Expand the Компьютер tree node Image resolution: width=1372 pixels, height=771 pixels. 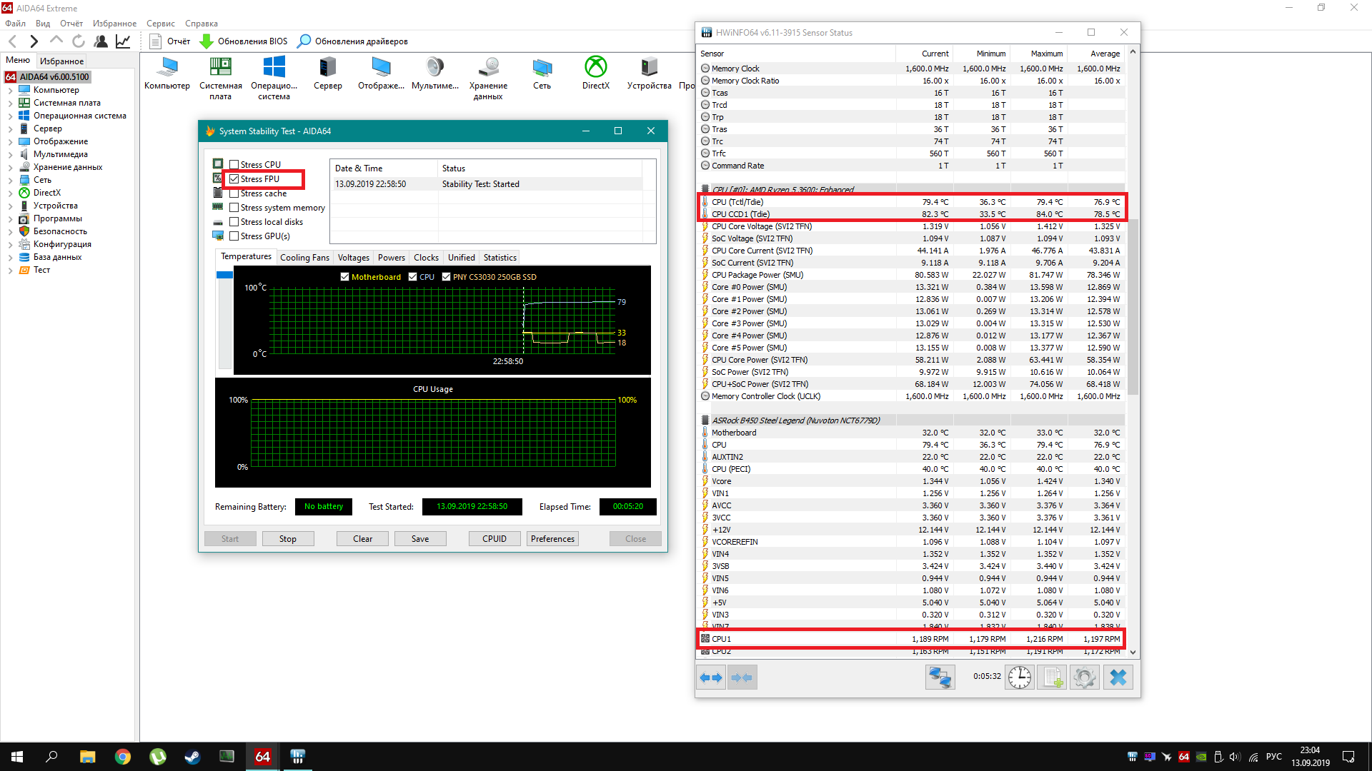(x=10, y=91)
